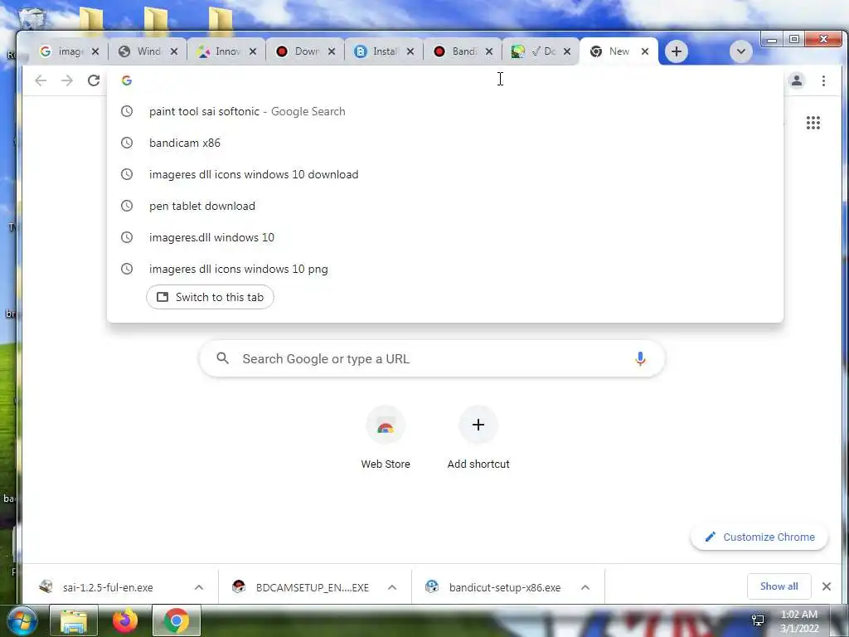This screenshot has height=637, width=849.
Task: Close the 'Down' tab
Action: click(332, 51)
